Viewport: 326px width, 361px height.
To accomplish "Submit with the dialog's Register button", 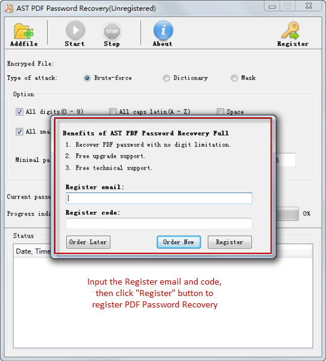I will (230, 242).
